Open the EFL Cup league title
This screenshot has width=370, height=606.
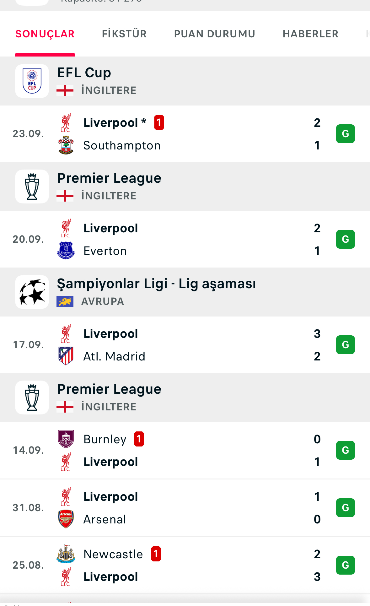tap(84, 73)
